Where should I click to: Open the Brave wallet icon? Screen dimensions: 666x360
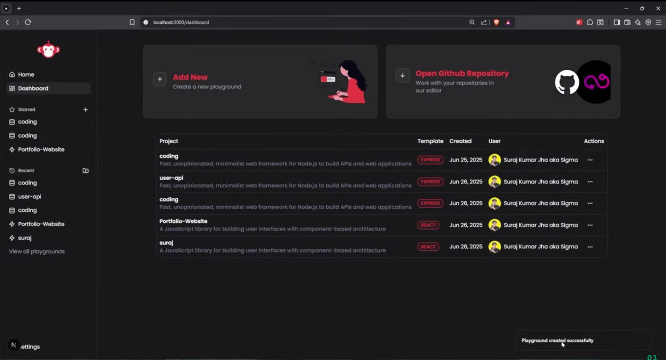pyautogui.click(x=627, y=22)
